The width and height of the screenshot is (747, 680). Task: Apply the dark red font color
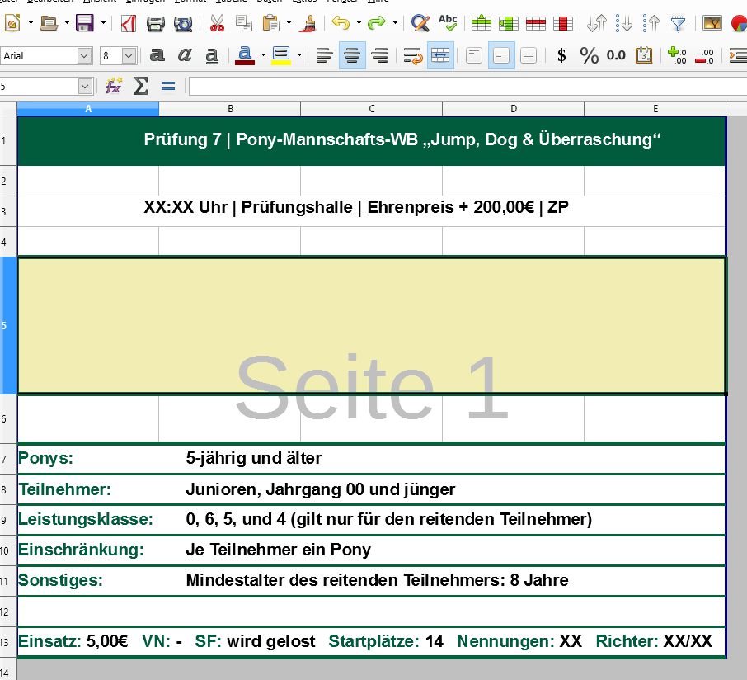(x=243, y=55)
